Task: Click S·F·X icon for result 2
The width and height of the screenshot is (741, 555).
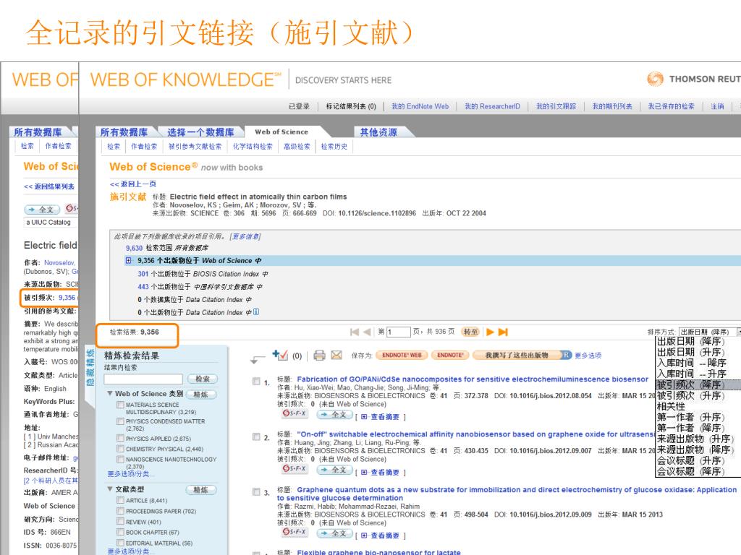Action: 295,468
